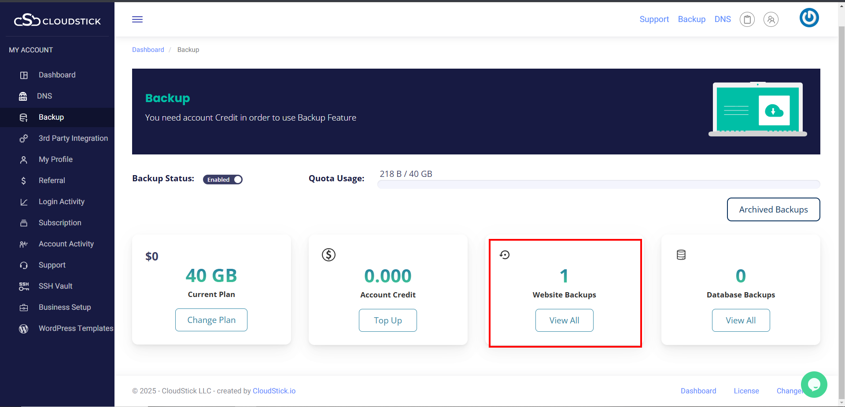Open the user account icon
Image resolution: width=845 pixels, height=407 pixels.
click(x=771, y=19)
